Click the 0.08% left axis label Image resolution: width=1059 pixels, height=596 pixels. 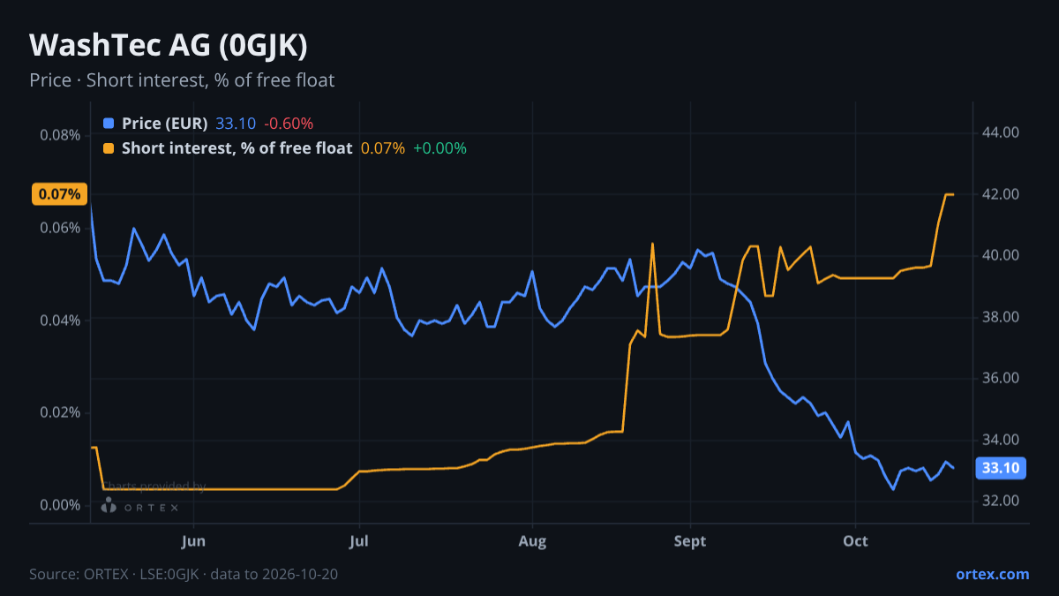click(60, 135)
